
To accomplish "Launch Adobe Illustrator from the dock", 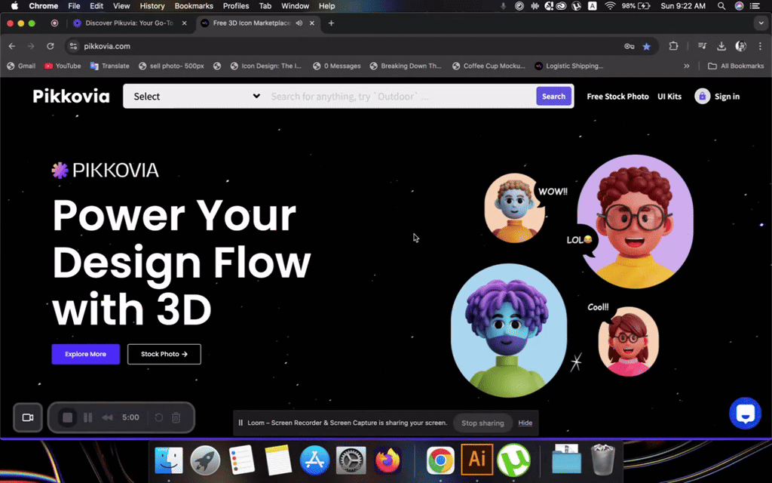I will coord(477,459).
